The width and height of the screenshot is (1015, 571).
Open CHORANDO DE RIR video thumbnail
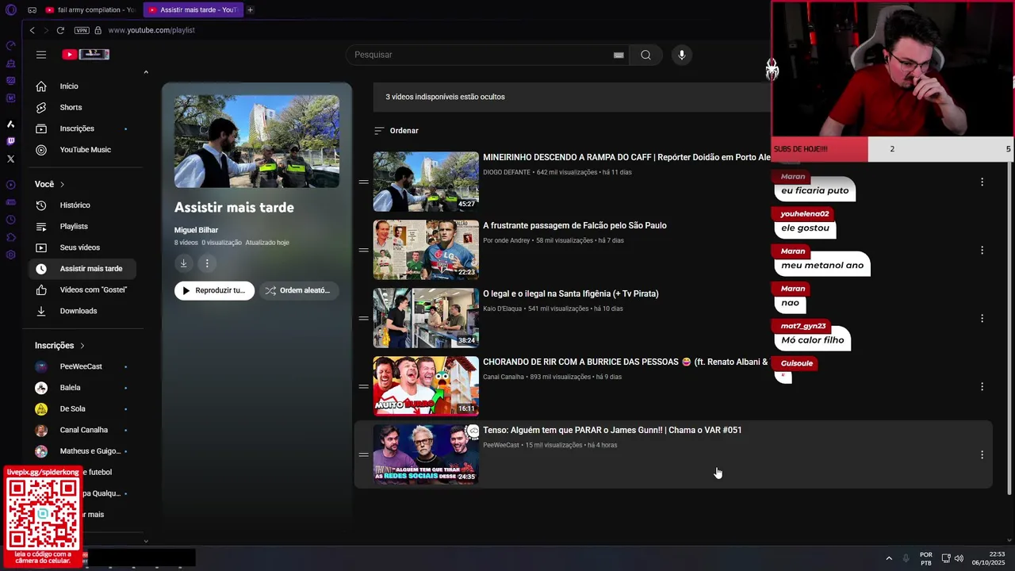click(426, 386)
